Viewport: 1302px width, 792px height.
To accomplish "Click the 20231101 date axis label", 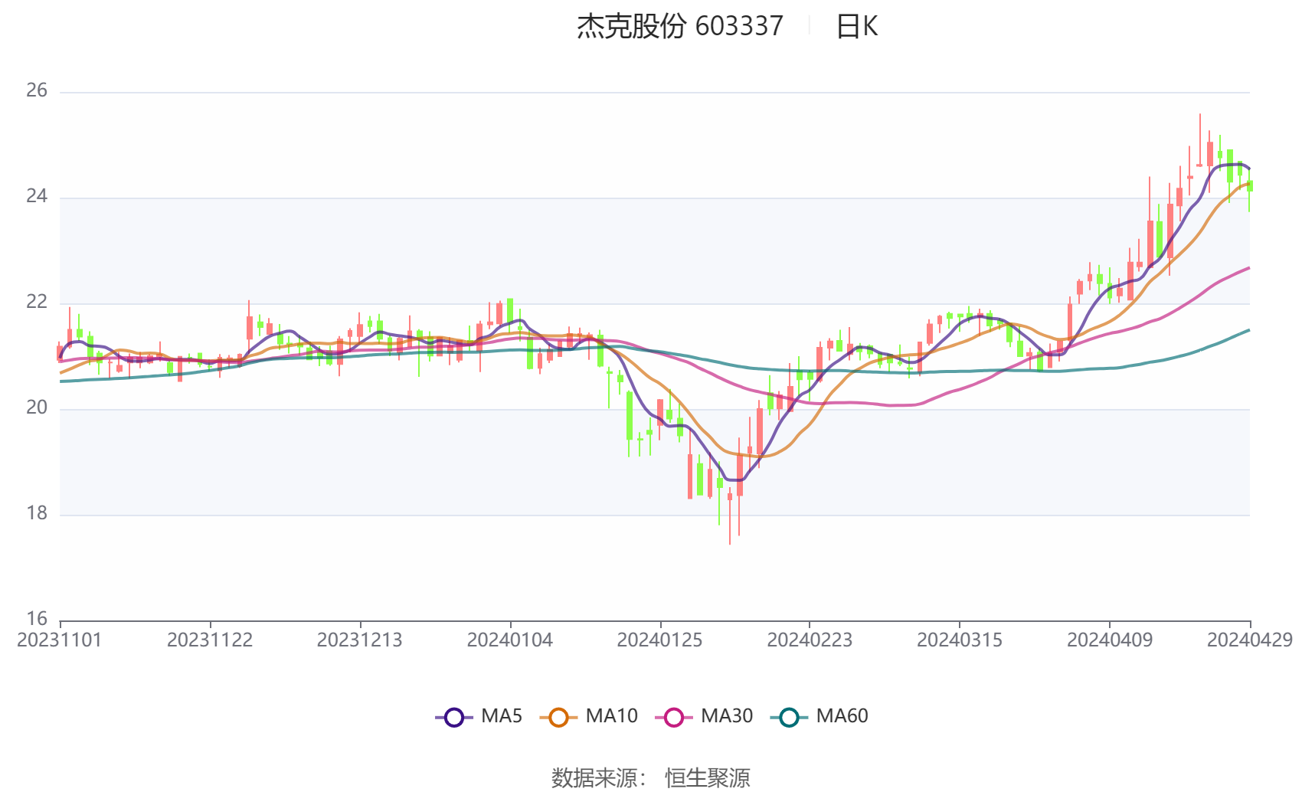I will point(60,640).
